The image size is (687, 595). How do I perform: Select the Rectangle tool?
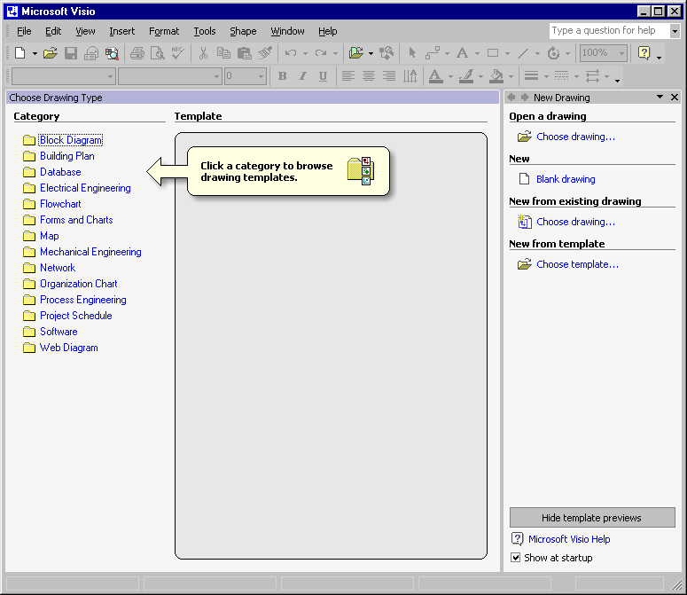pos(493,53)
